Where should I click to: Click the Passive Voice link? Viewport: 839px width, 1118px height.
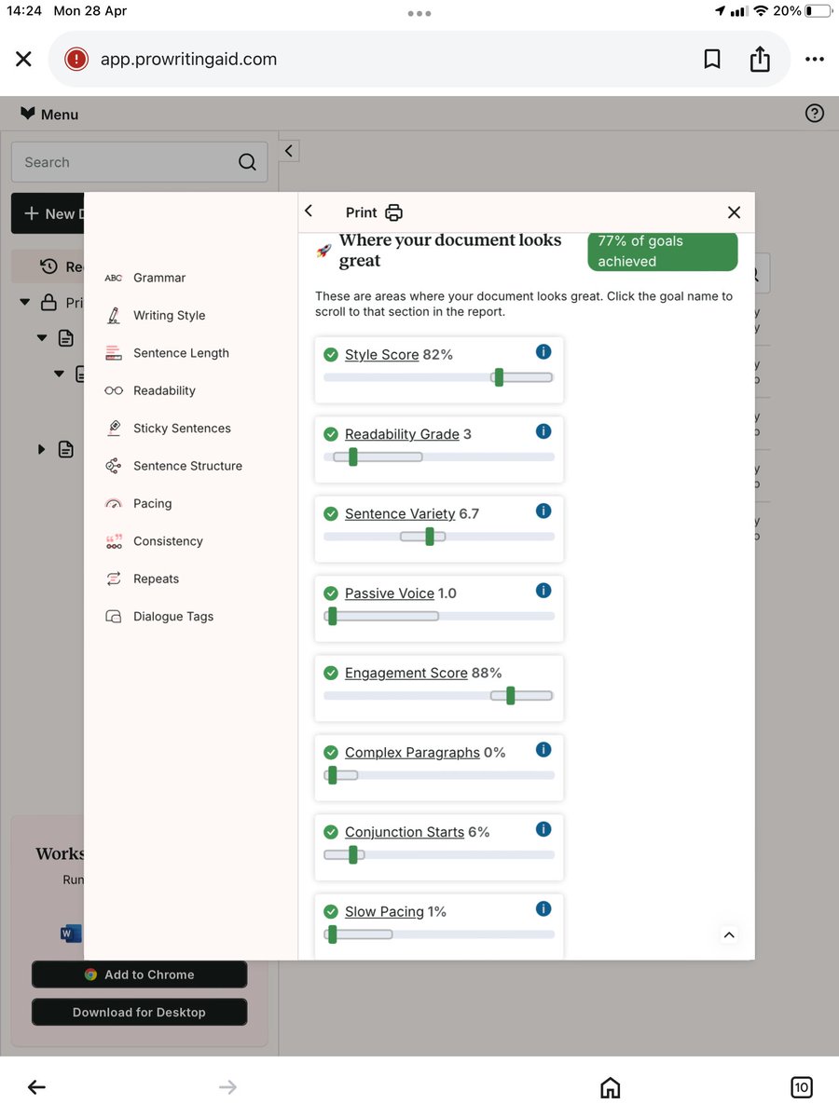point(390,593)
